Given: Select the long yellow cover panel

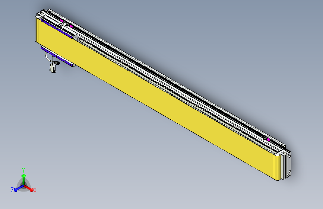Looking at the screenshot, I should coord(156,99).
